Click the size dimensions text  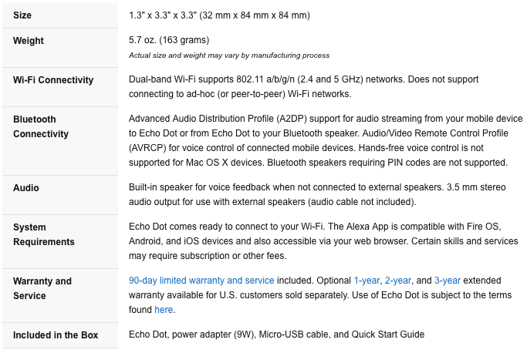coord(219,15)
